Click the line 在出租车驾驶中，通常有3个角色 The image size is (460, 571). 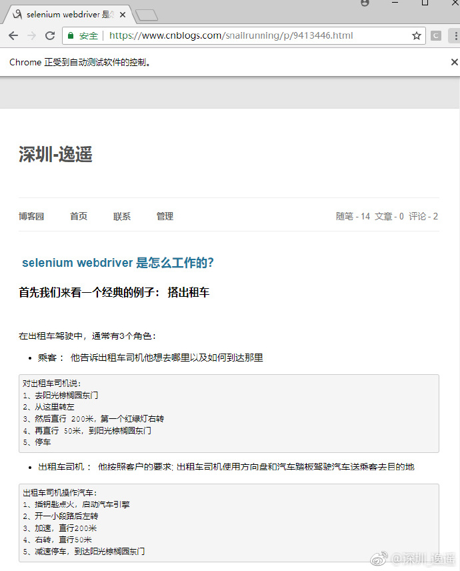87,336
